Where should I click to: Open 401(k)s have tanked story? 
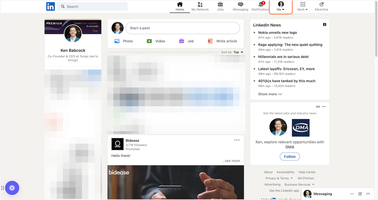click(x=287, y=81)
